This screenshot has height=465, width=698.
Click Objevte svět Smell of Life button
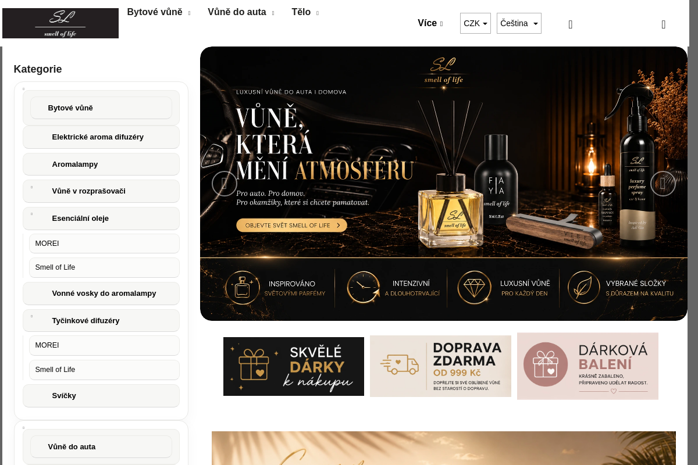click(291, 226)
